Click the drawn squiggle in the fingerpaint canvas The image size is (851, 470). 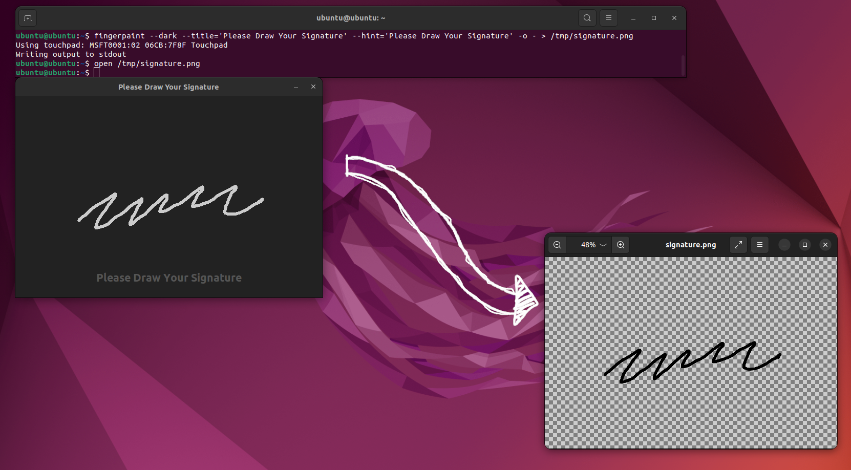point(169,205)
